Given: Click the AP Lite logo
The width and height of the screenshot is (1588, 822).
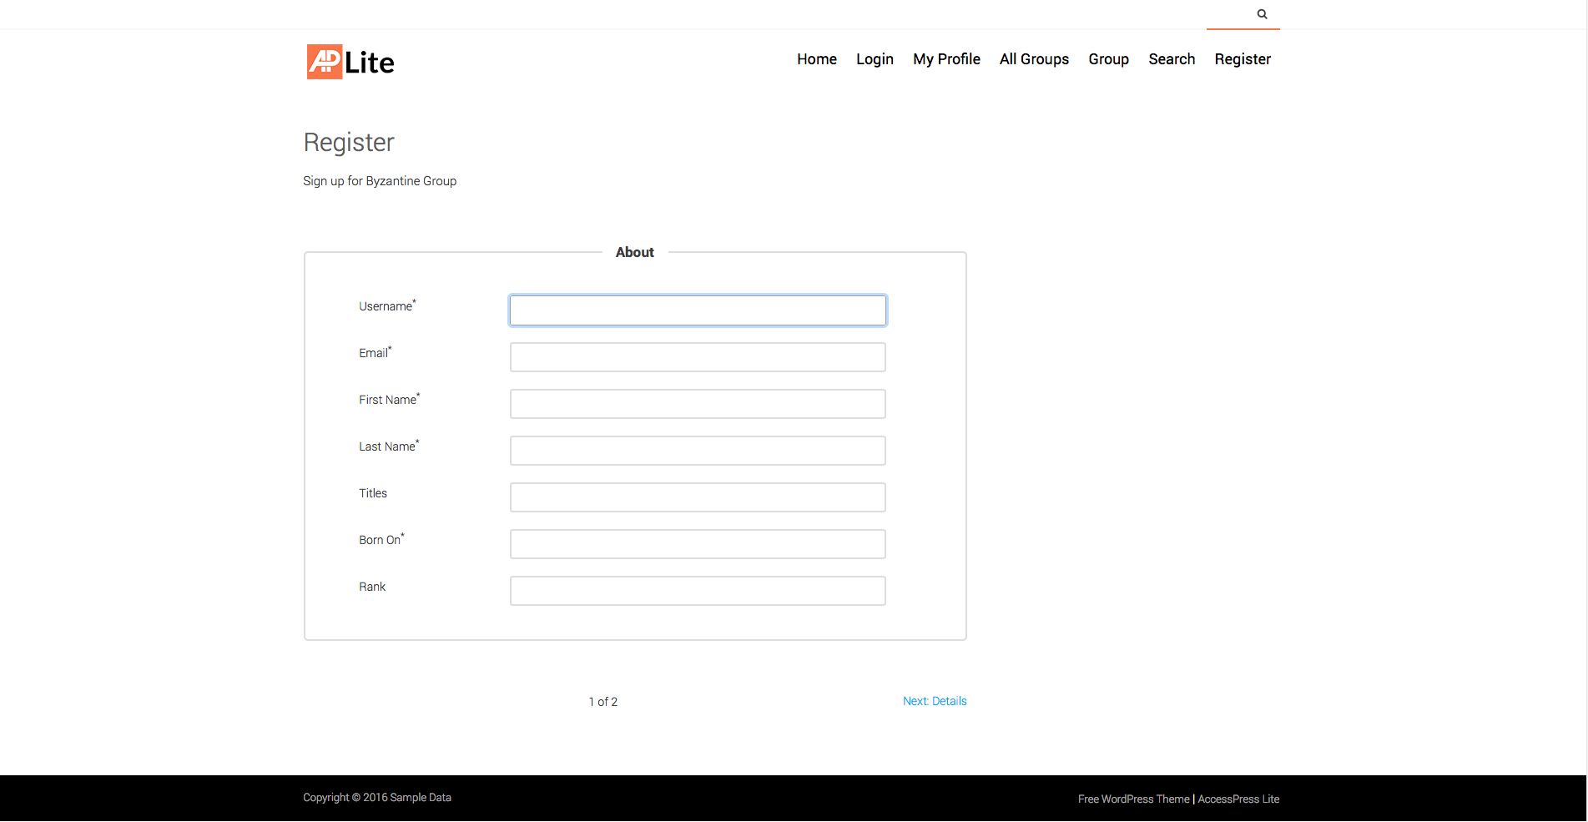Looking at the screenshot, I should 350,62.
